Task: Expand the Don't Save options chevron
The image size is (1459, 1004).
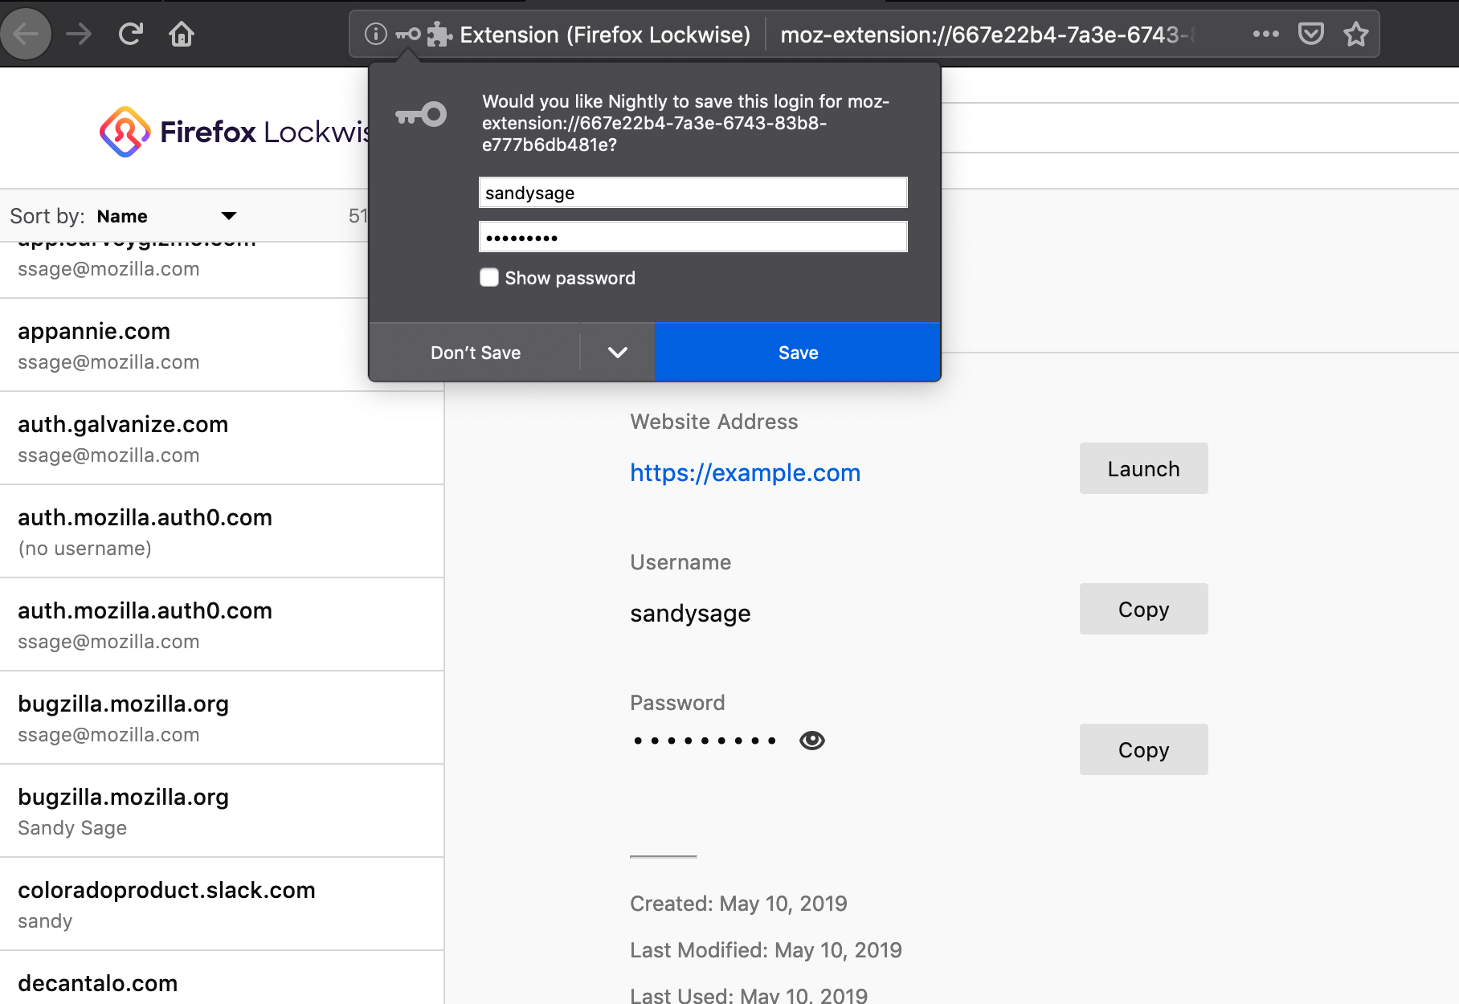Action: [x=617, y=353]
